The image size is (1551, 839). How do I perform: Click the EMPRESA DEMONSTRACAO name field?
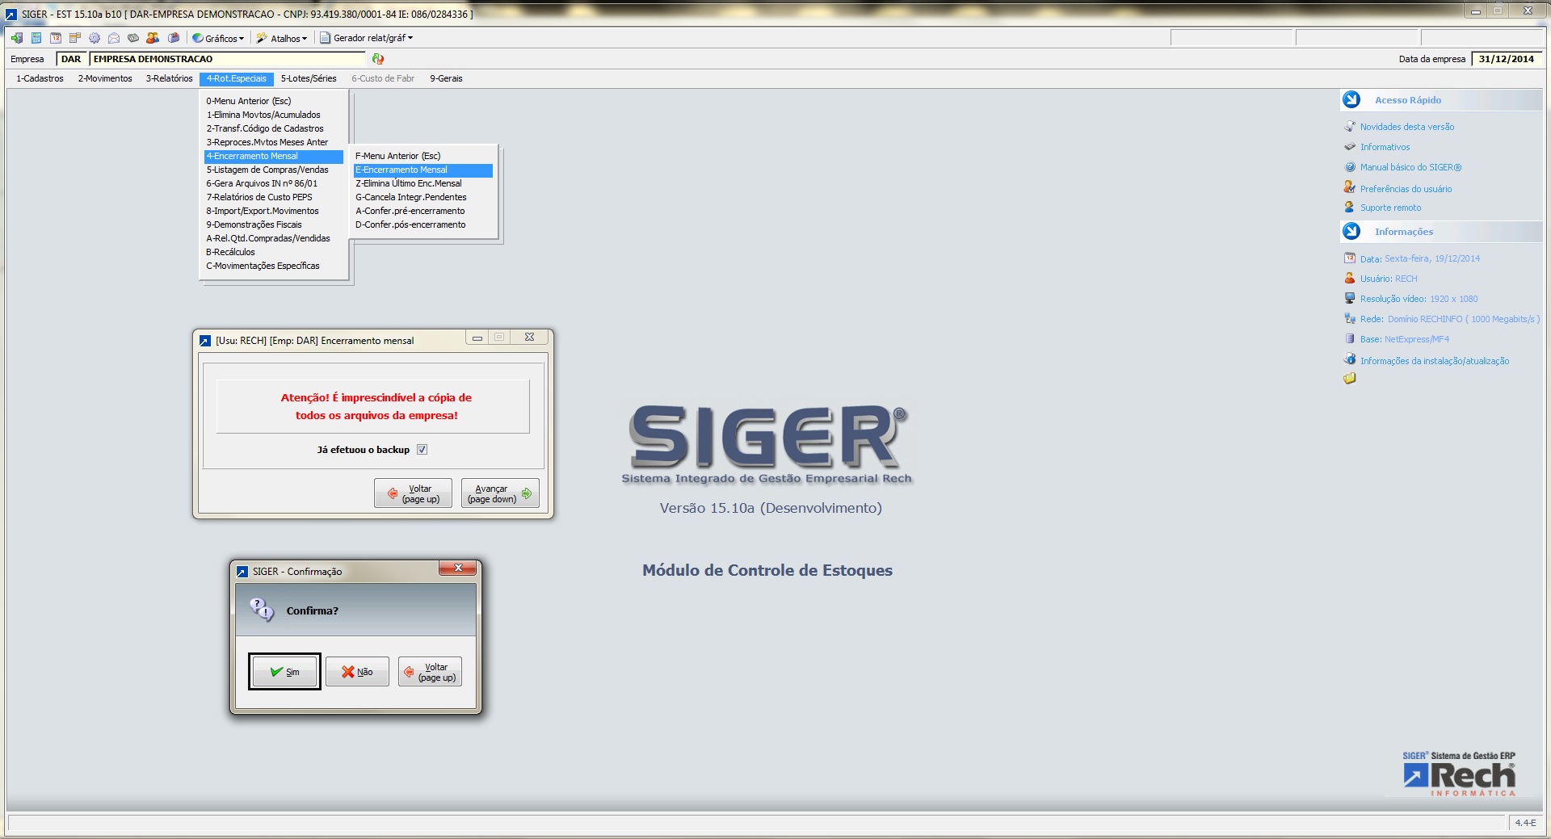(228, 59)
